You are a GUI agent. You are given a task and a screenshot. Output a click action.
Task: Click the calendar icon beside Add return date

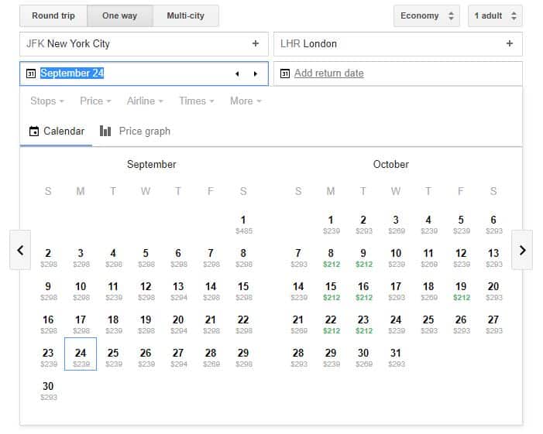[284, 73]
